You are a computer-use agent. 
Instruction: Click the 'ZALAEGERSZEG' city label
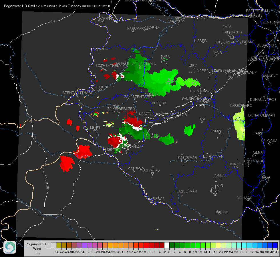[x=121, y=109]
